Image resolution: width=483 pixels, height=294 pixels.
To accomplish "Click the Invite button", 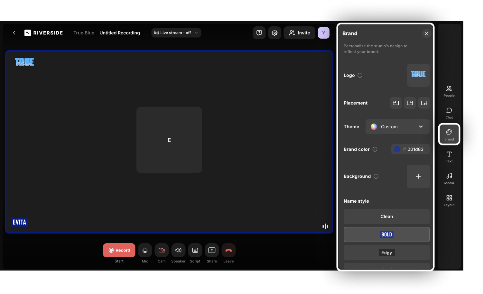I will coord(299,33).
